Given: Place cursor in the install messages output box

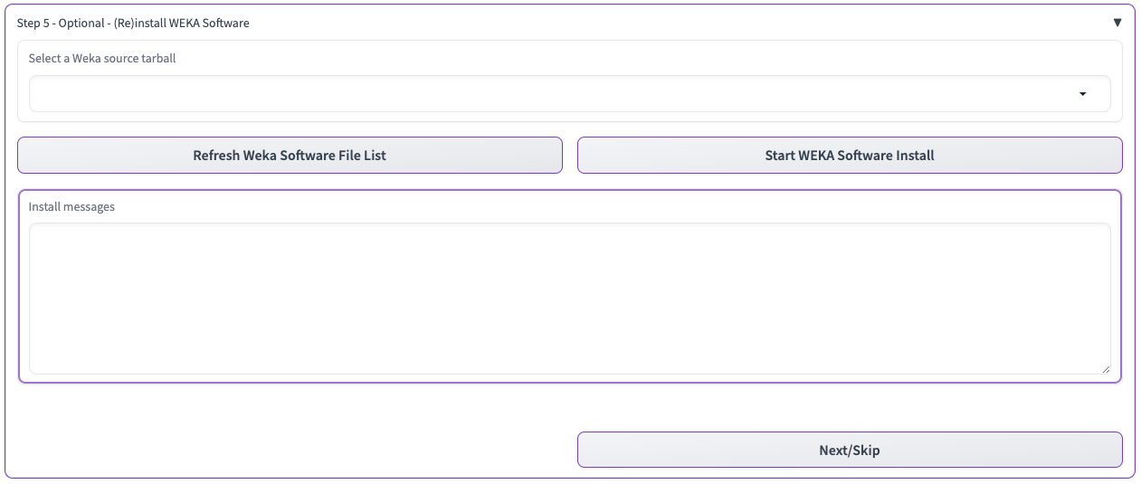Looking at the screenshot, I should 569,299.
